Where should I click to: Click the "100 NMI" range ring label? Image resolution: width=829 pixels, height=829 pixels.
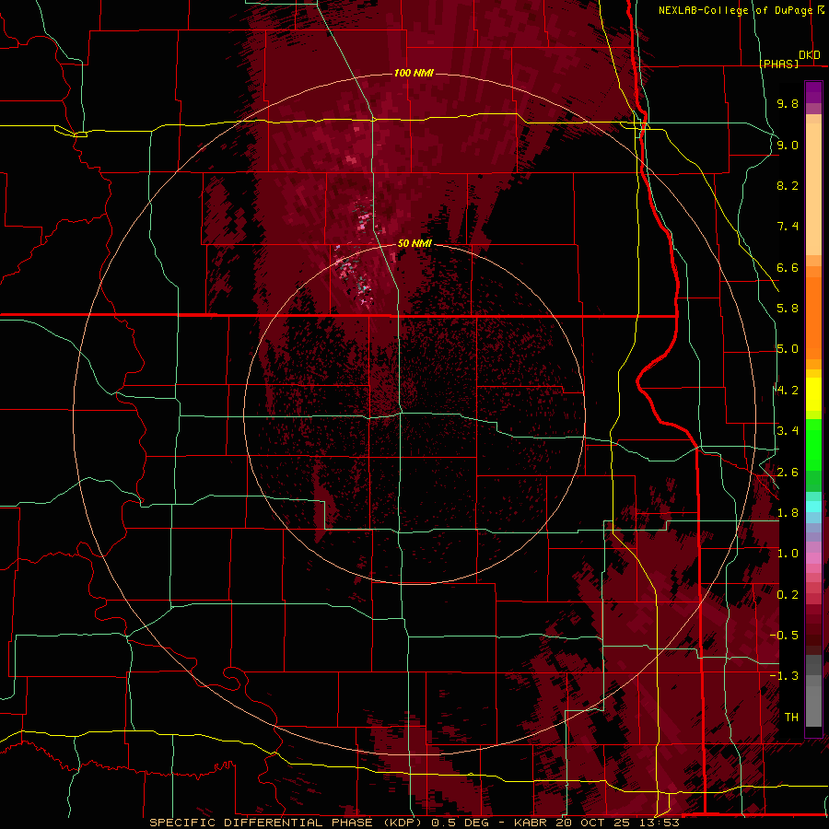[x=414, y=73]
